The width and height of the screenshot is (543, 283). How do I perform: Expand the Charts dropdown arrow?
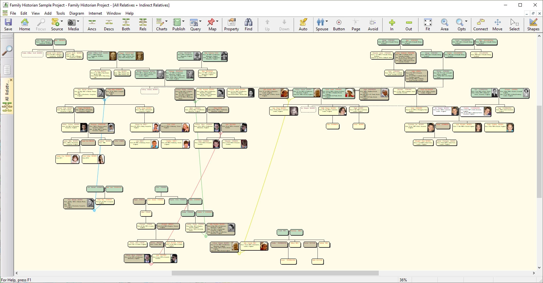[167, 21]
